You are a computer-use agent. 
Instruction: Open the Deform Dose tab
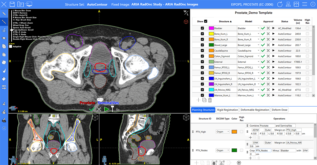click(x=280, y=110)
